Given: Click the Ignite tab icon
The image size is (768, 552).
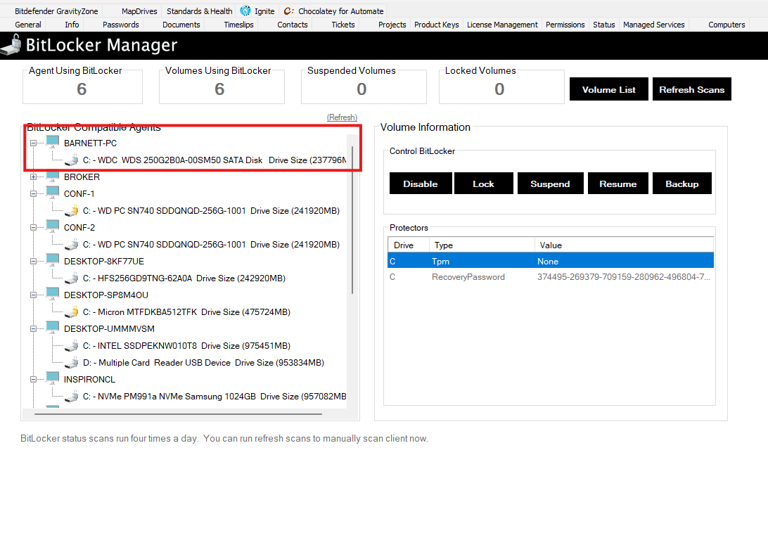Looking at the screenshot, I should (x=245, y=11).
